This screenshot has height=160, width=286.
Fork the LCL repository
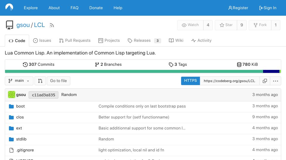pos(260,25)
